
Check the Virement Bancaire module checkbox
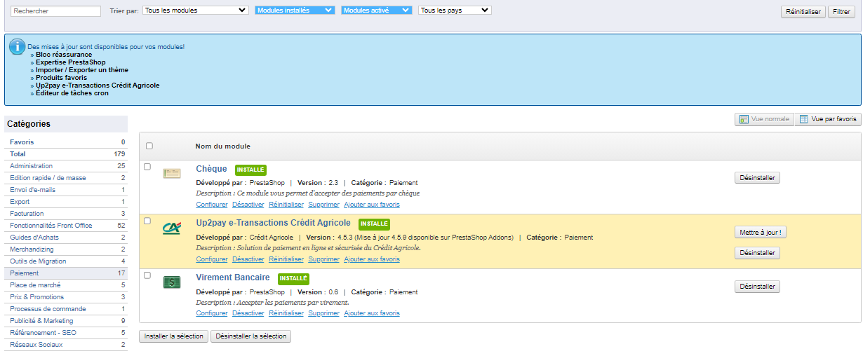(x=147, y=275)
